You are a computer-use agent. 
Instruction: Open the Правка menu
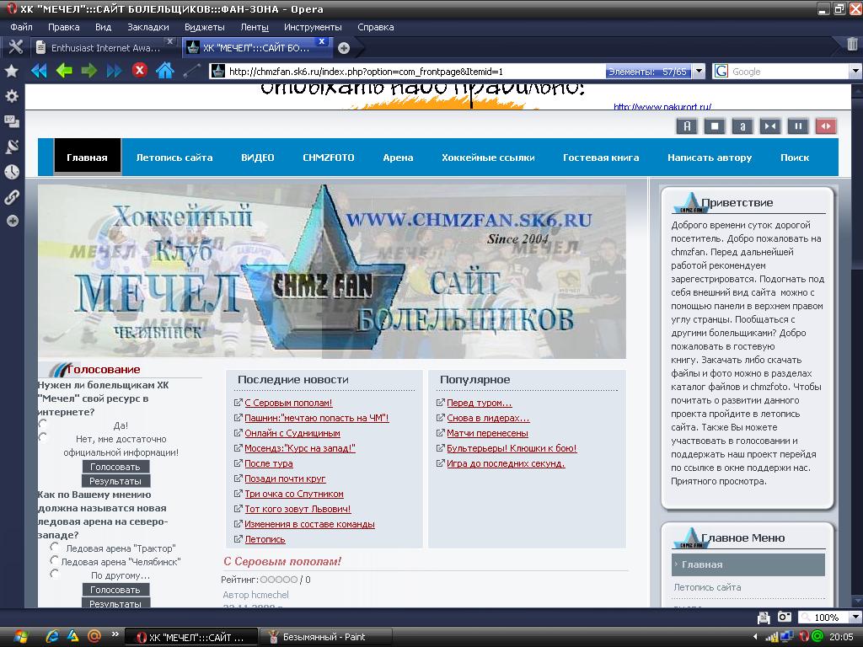[x=63, y=27]
